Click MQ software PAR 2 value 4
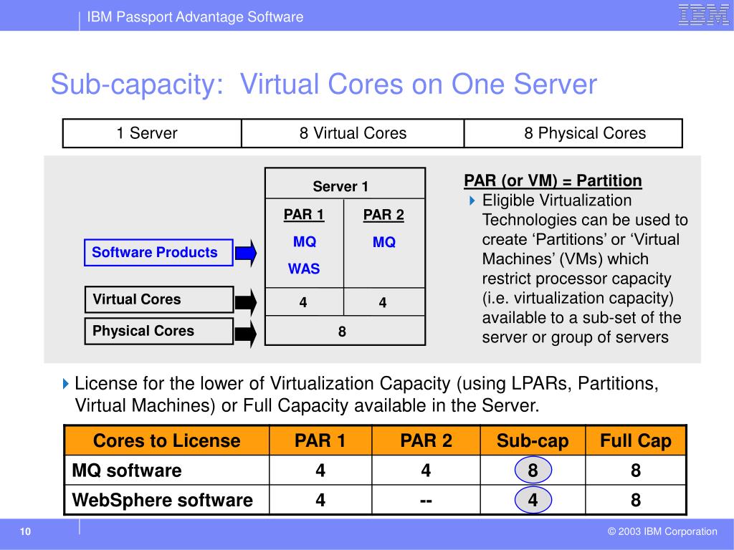734x550 pixels. tap(426, 471)
